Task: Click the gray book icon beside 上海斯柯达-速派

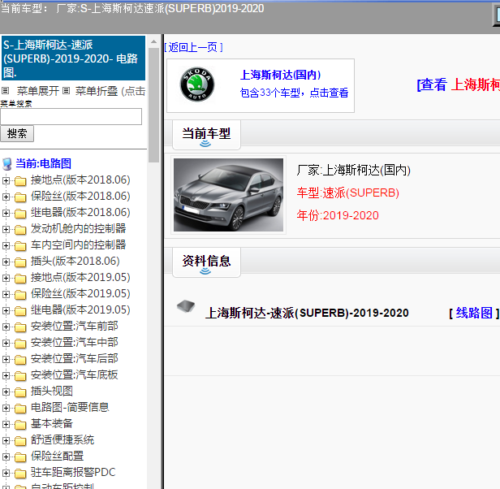Action: coord(186,306)
